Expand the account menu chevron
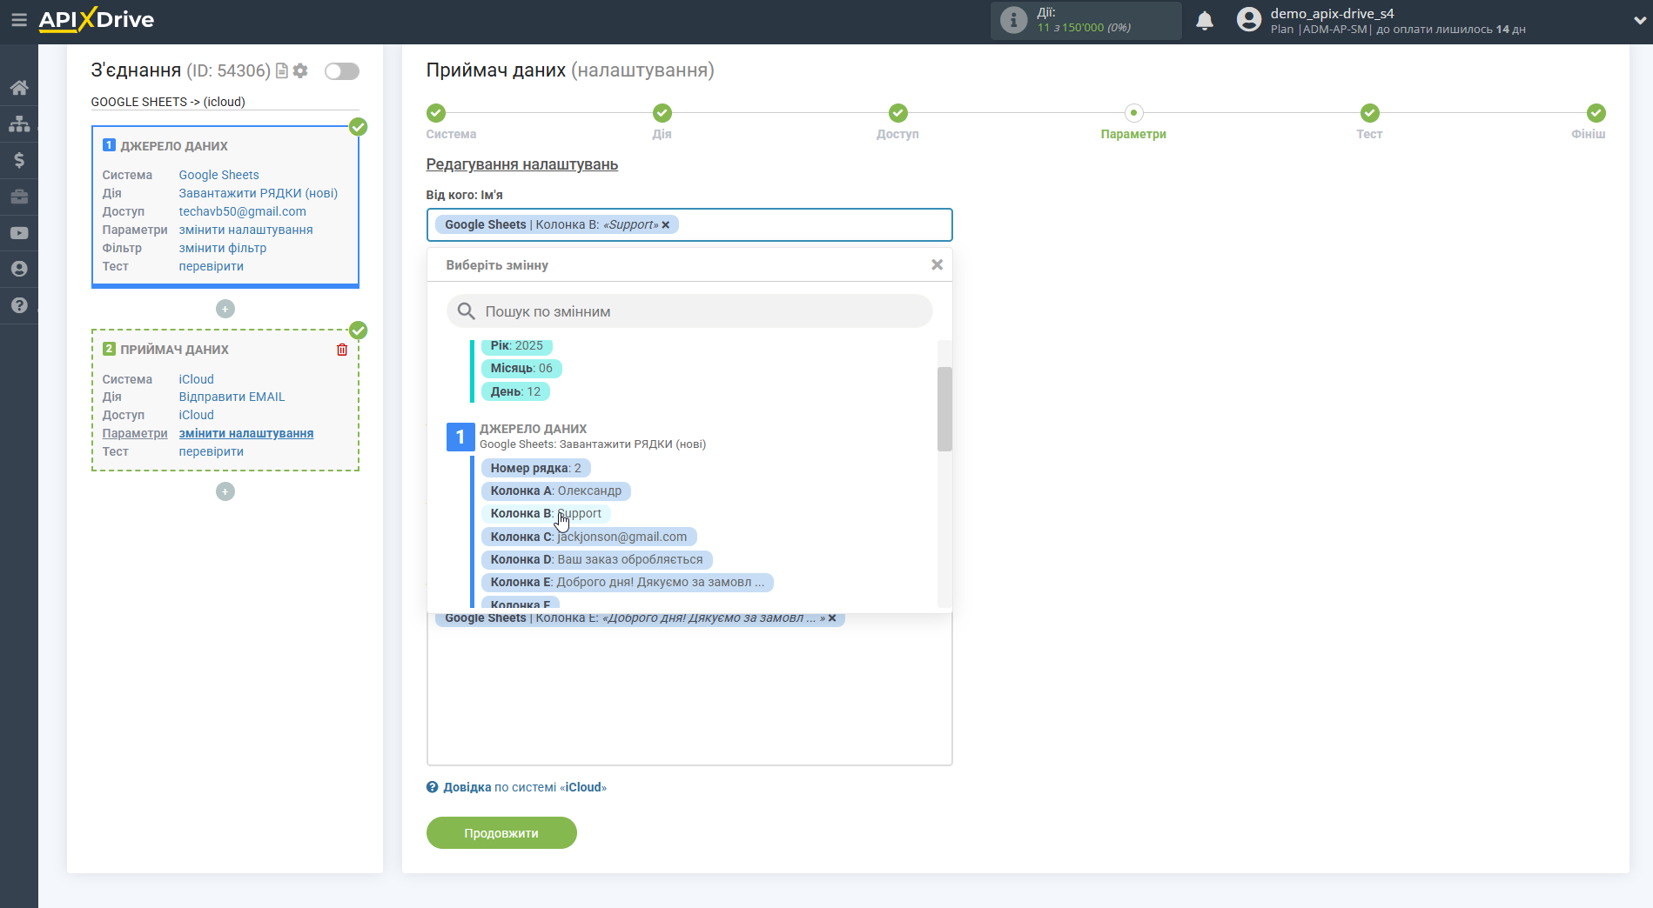Image resolution: width=1653 pixels, height=908 pixels. [x=1640, y=21]
